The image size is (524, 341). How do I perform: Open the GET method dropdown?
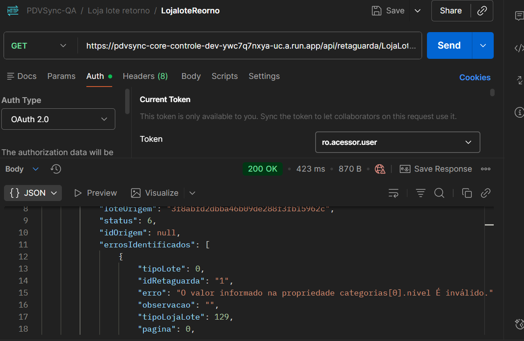(x=39, y=45)
